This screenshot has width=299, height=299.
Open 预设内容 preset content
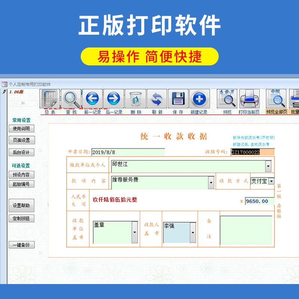click(21, 175)
